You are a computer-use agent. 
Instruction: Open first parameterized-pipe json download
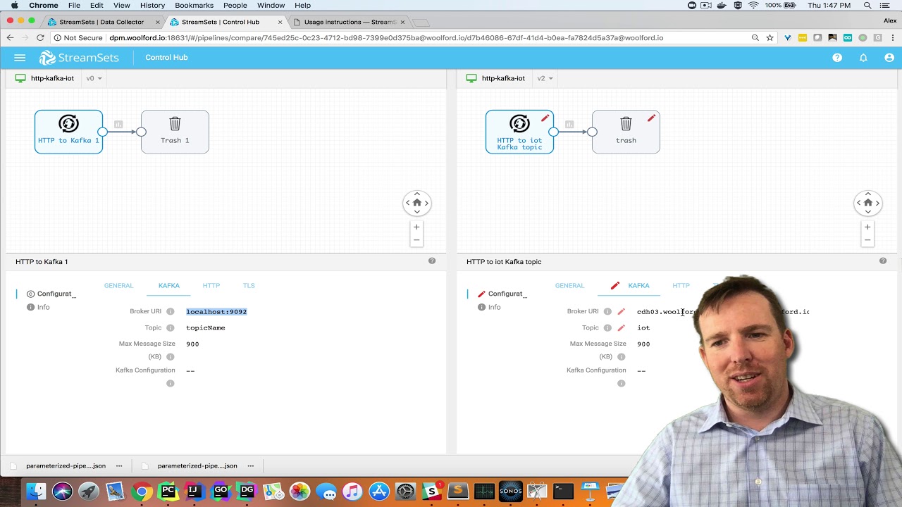pyautogui.click(x=66, y=465)
